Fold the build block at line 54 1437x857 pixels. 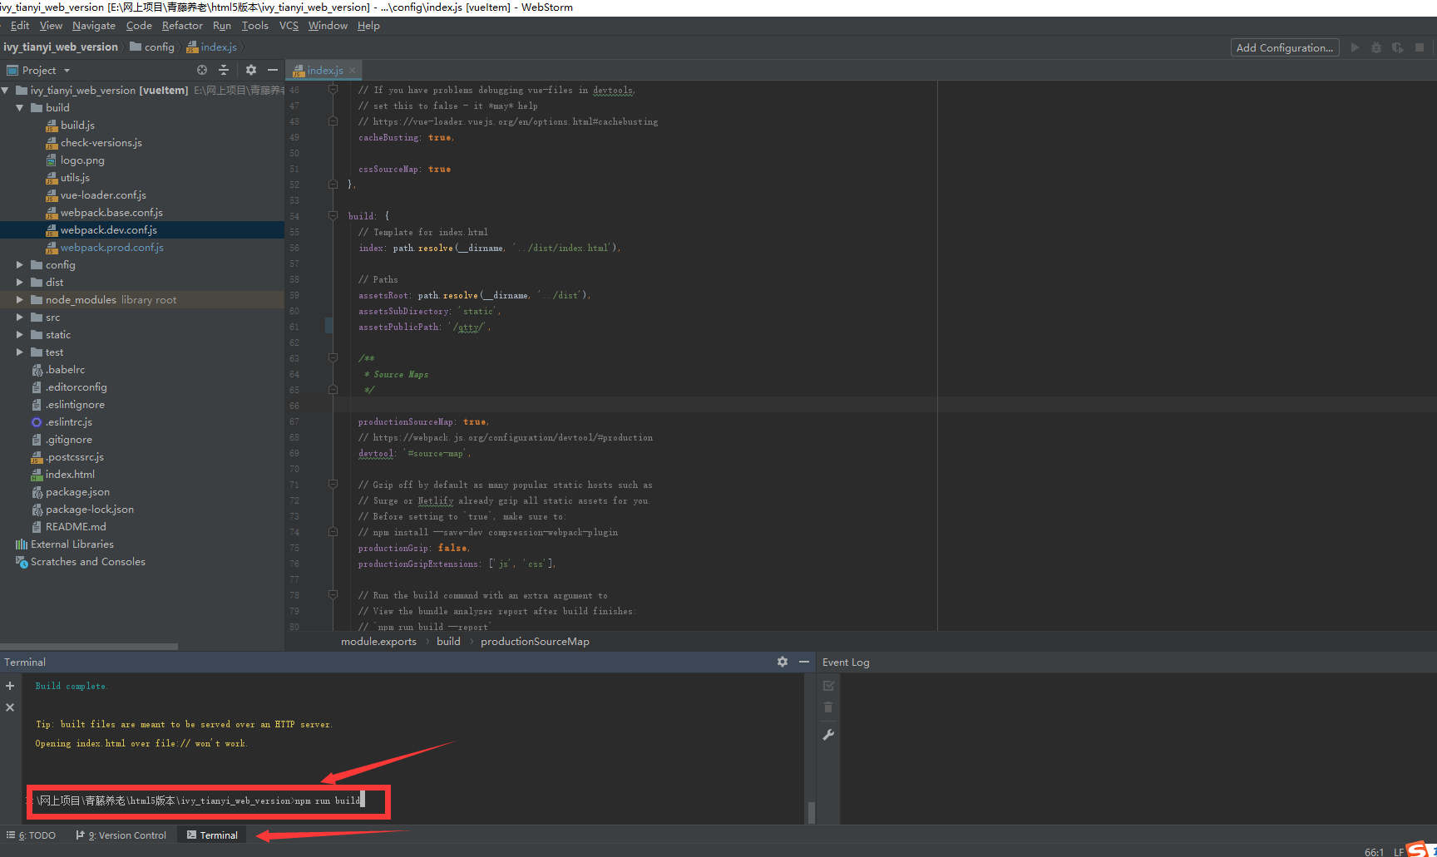coord(333,216)
